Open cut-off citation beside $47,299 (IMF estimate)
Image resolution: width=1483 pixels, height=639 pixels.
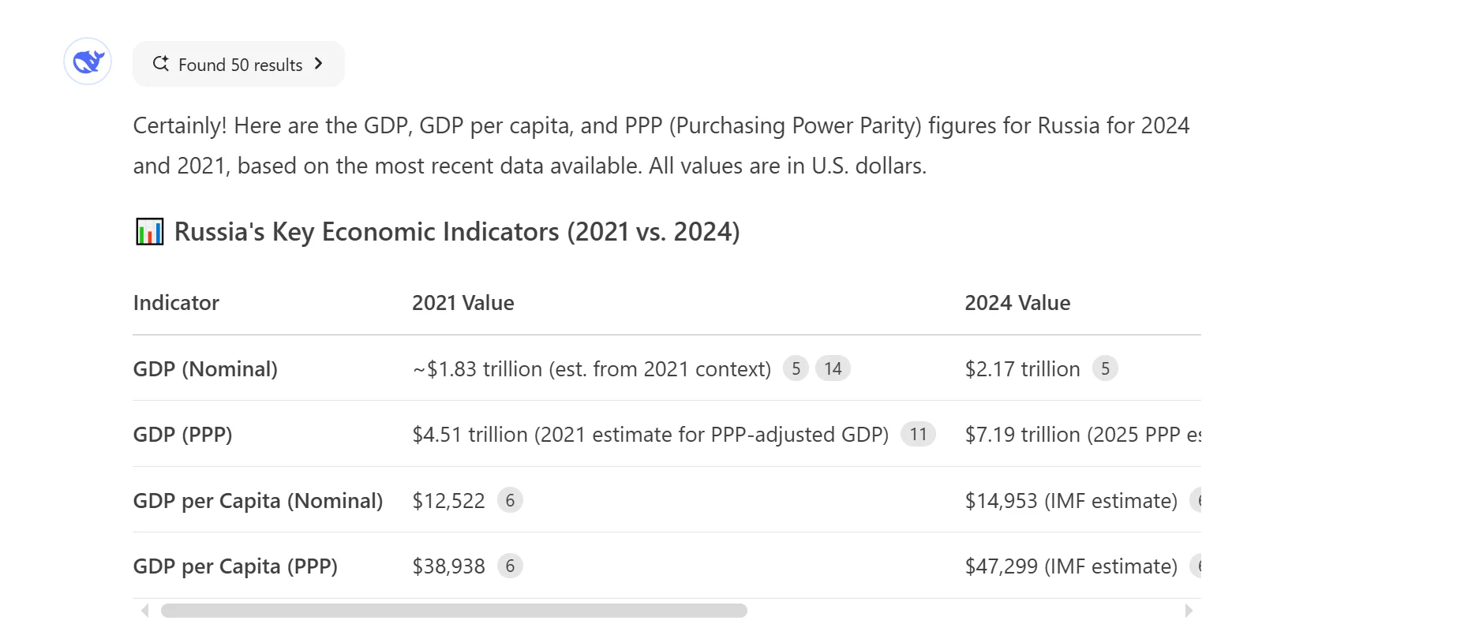(1197, 566)
